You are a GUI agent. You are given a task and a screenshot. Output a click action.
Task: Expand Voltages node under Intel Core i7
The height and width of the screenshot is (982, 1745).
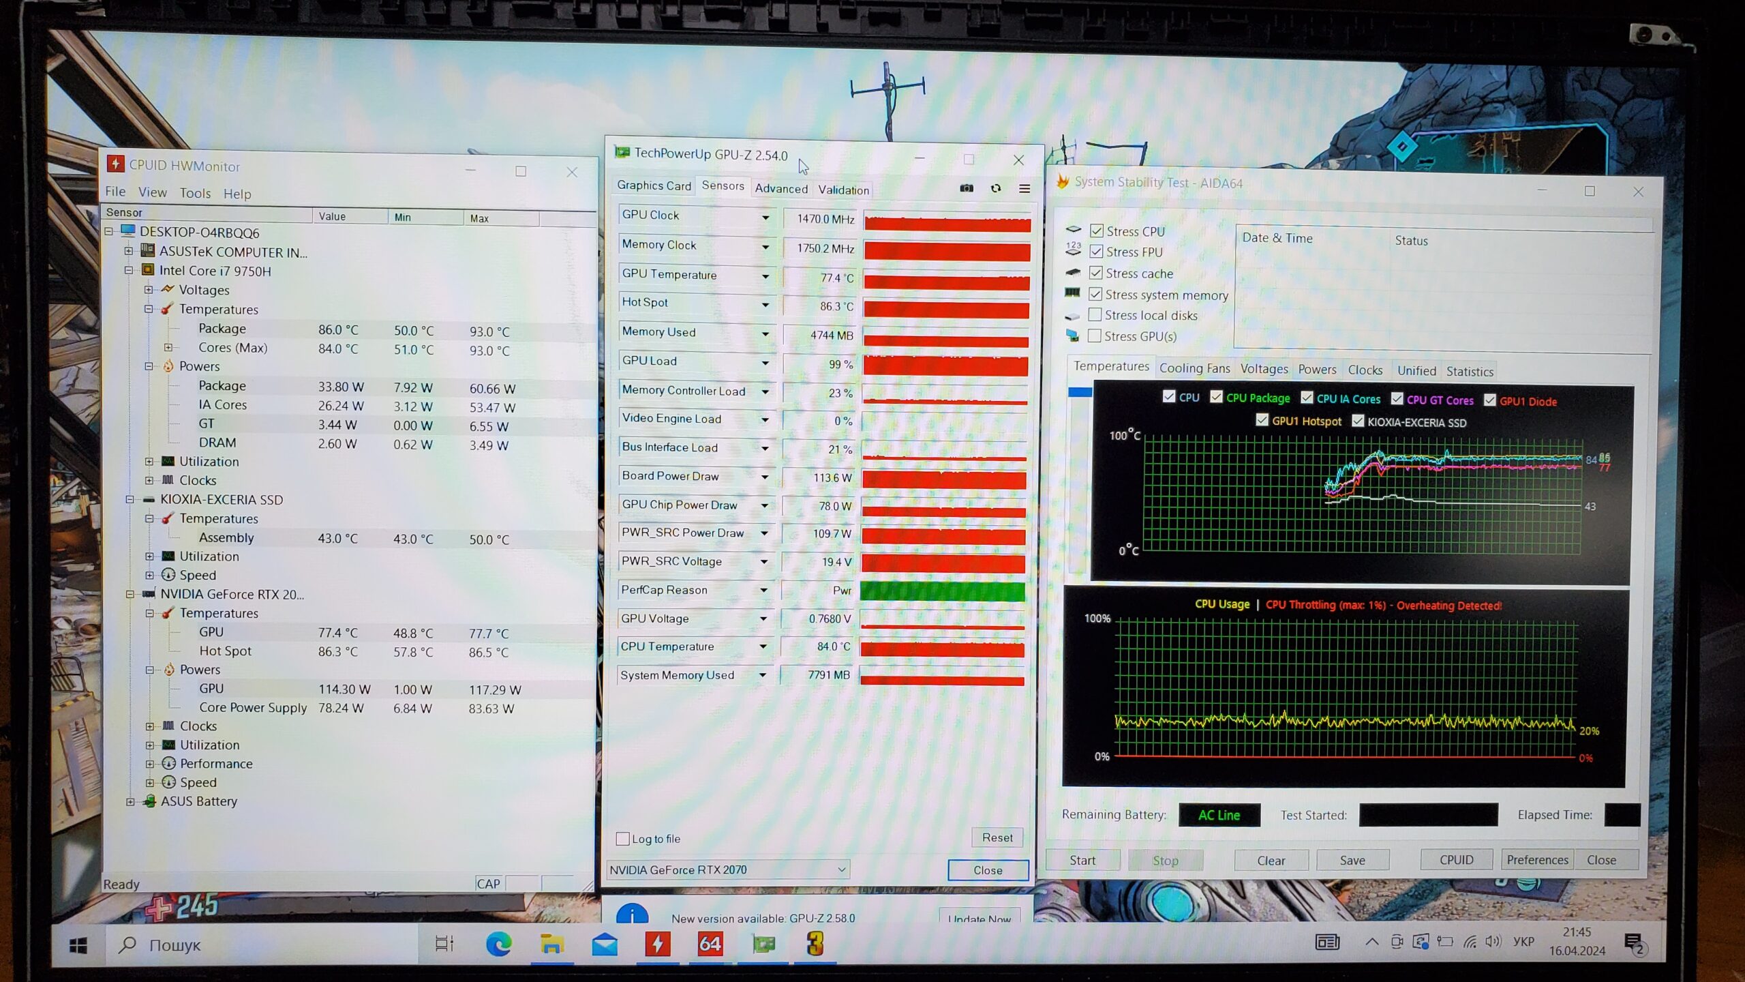(149, 290)
